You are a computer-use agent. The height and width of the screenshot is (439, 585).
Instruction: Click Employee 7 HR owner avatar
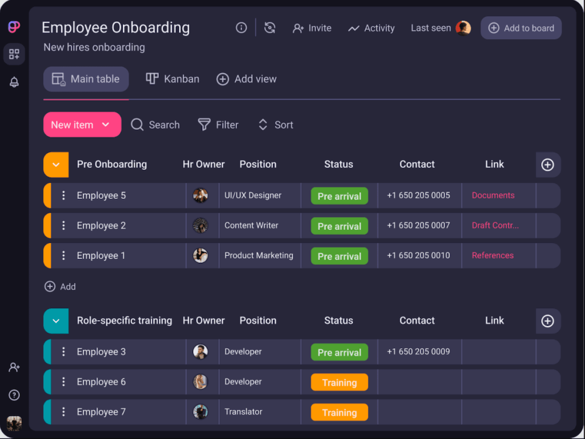[x=201, y=412]
